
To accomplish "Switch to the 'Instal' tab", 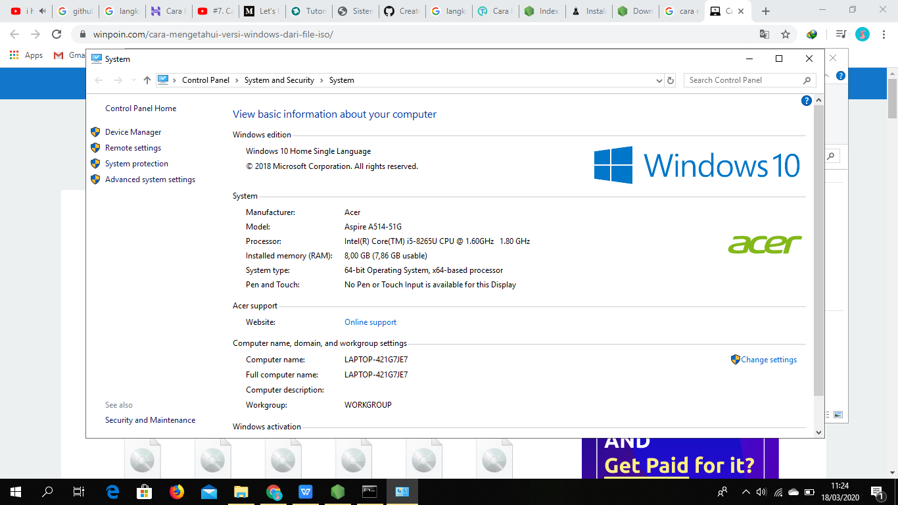I will 589,11.
